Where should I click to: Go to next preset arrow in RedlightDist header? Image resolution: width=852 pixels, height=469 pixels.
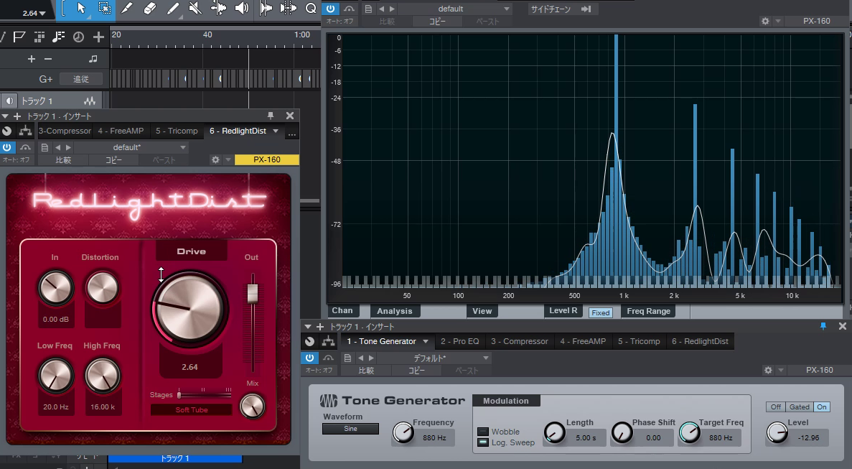tap(68, 147)
